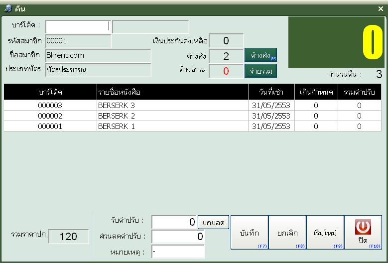Close the คืน window with X
388x263 pixels.
pyautogui.click(x=381, y=8)
